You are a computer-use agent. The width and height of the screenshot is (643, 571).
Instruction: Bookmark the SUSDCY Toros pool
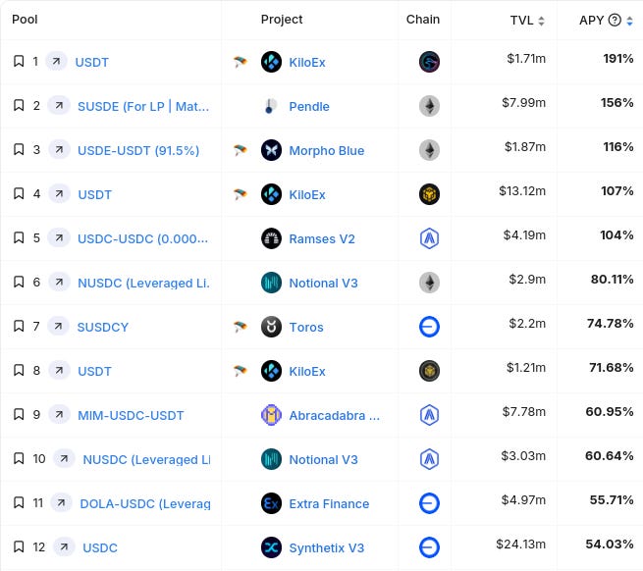tap(19, 327)
